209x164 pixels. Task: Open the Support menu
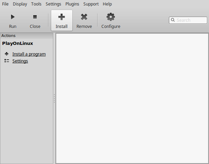click(x=91, y=4)
